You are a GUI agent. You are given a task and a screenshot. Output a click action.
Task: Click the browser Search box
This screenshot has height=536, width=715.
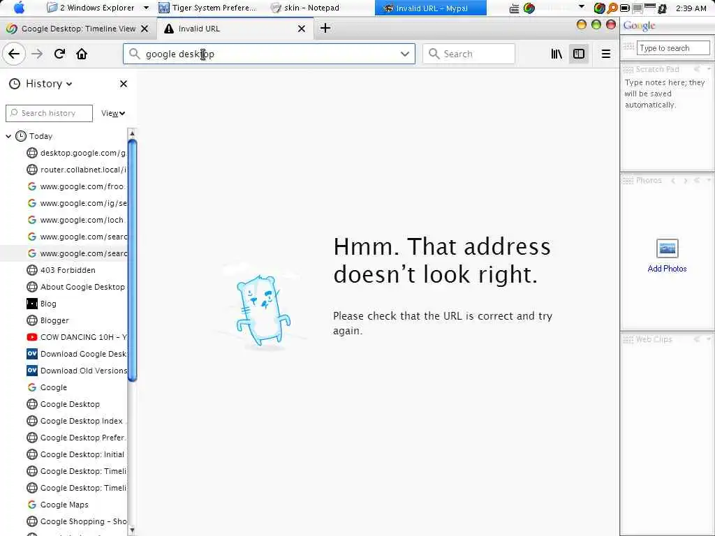[469, 54]
